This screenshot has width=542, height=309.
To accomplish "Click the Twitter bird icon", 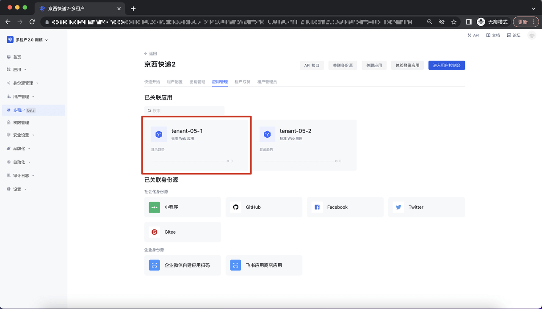I will [398, 207].
